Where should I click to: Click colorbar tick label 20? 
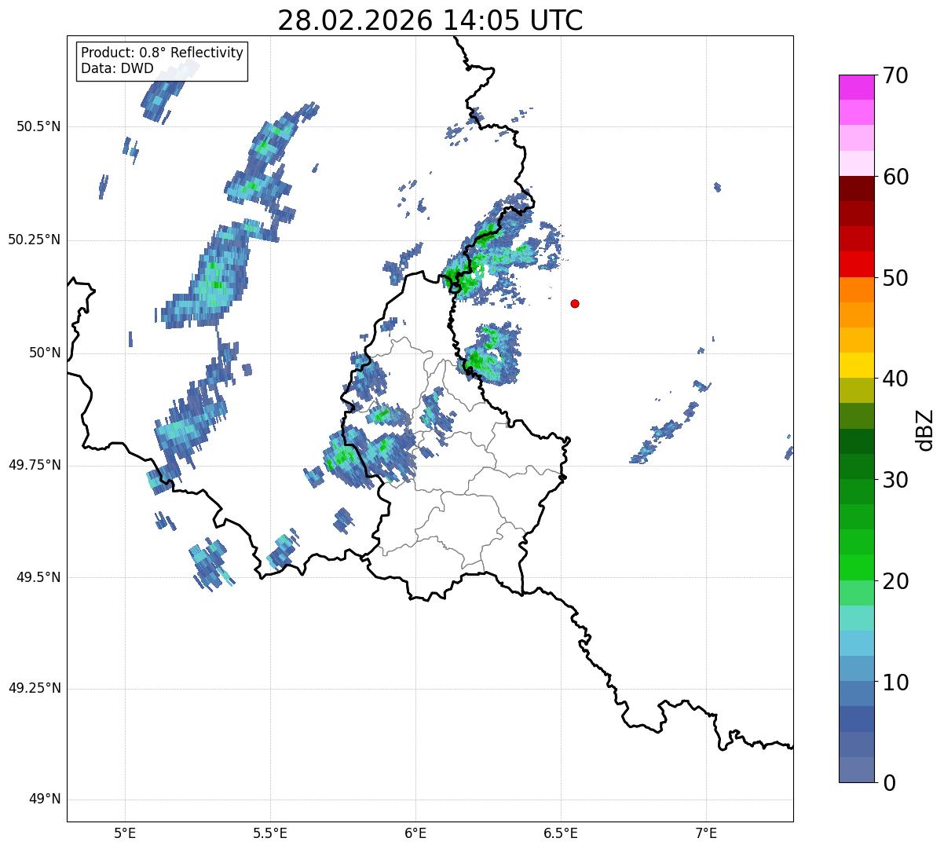click(897, 581)
